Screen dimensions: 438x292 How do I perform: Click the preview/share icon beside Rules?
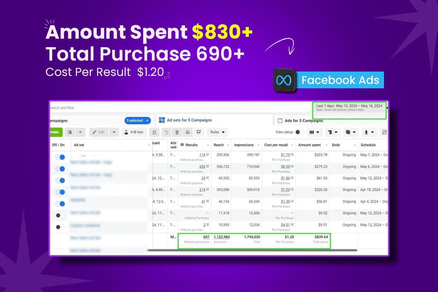coord(199,132)
